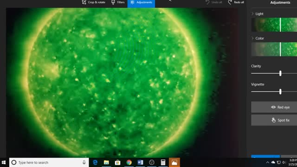The width and height of the screenshot is (297, 167).
Task: Click the Color adjustment preview strip
Action: [x=274, y=49]
